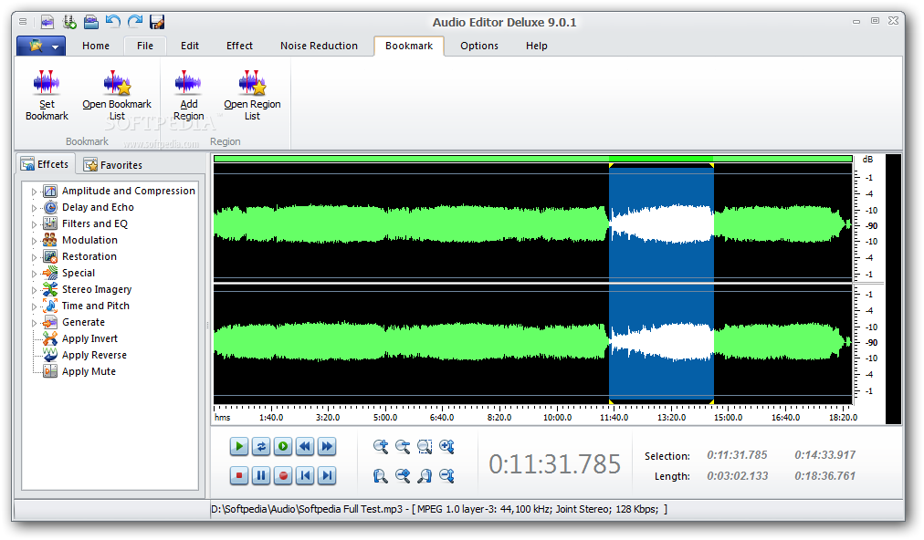Open an audio file via the folder icon

click(90, 23)
